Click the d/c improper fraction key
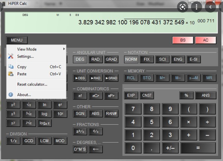Viewport: 223px width, 161px height. (96, 131)
